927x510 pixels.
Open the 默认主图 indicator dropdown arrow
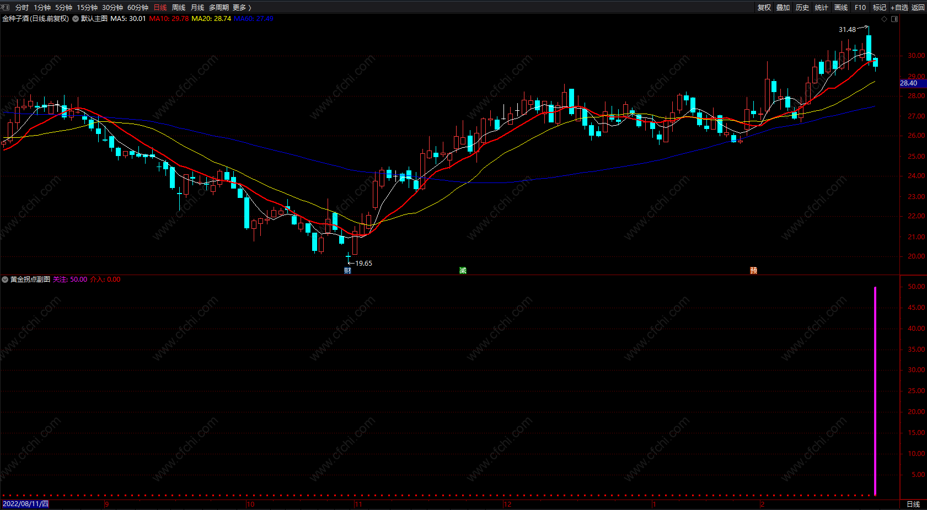(76, 19)
